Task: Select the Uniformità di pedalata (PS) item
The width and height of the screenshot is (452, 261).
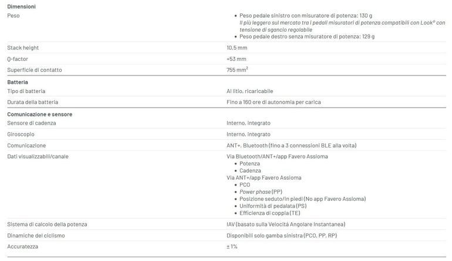Action: pyautogui.click(x=273, y=206)
